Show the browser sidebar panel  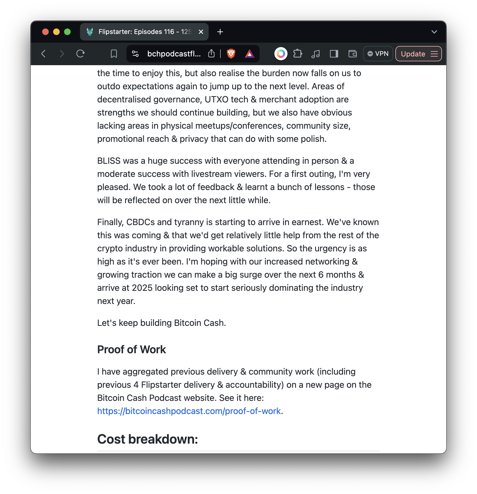(x=334, y=54)
